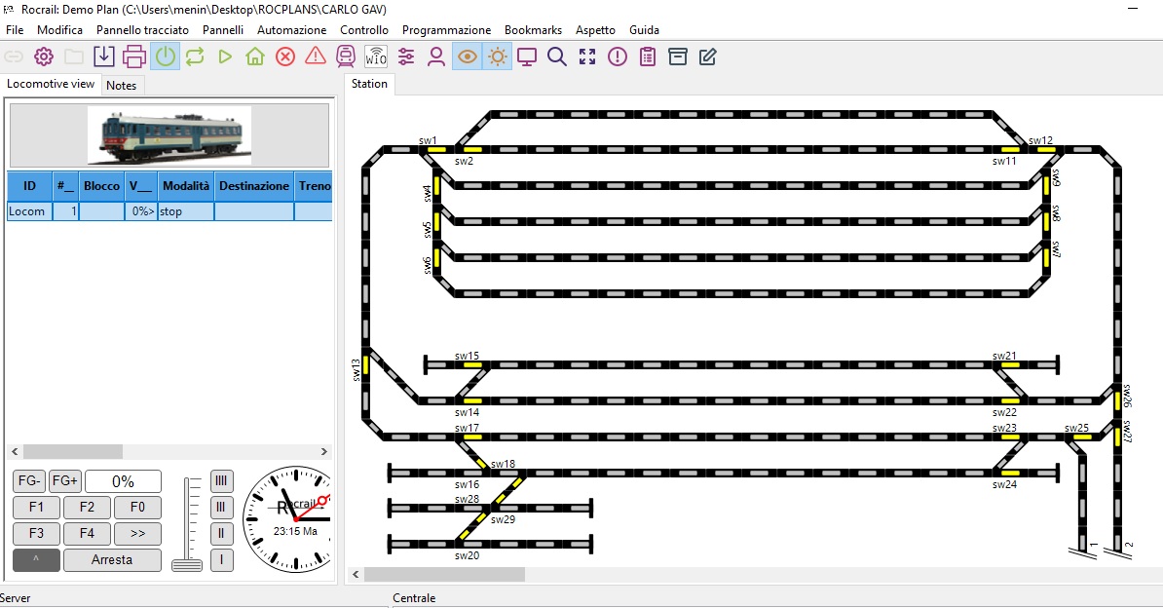Toggle the sun lights toolbar button
Image resolution: width=1163 pixels, height=608 pixels.
pos(498,57)
